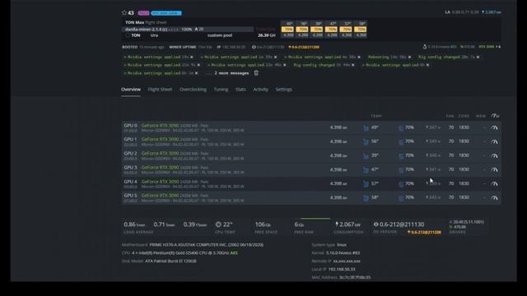Click the yellow OS update version badge in header
Viewport: 527px width, 296px height.
(x=304, y=47)
